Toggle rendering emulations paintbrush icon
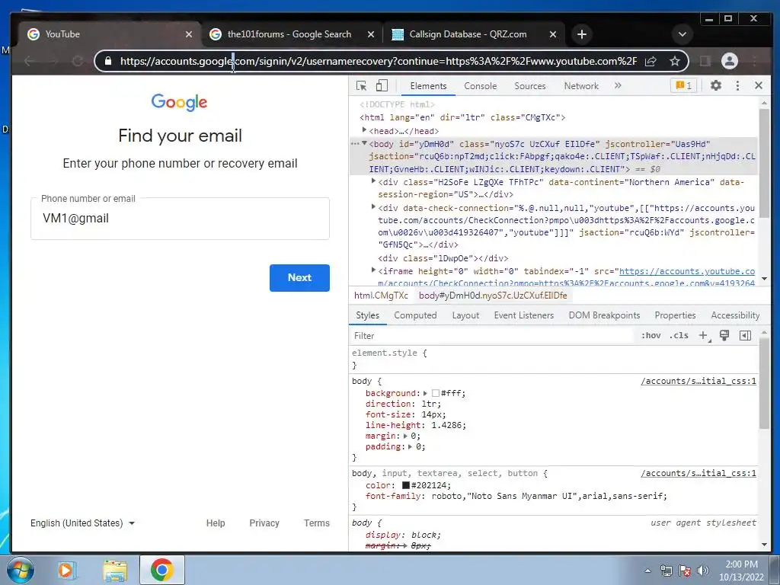This screenshot has height=585, width=780. coord(724,335)
